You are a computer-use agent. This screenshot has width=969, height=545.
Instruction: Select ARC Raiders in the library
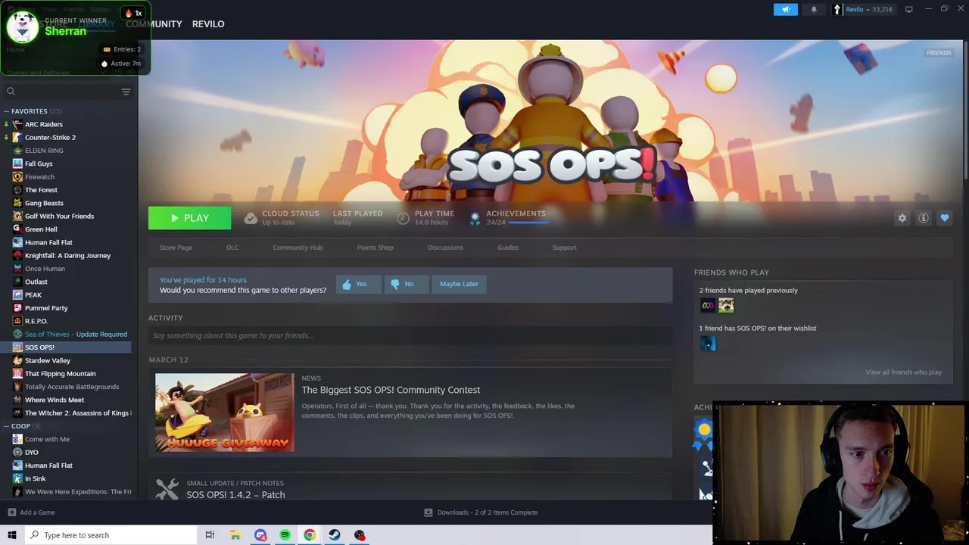pos(43,124)
